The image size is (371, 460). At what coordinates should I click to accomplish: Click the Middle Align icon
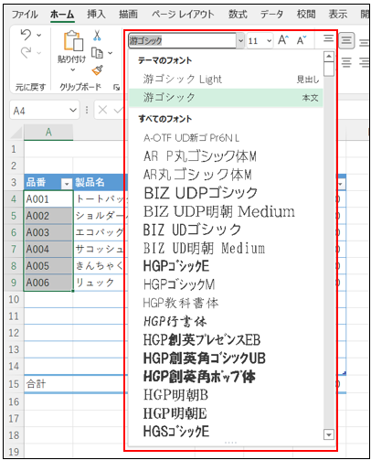click(346, 40)
